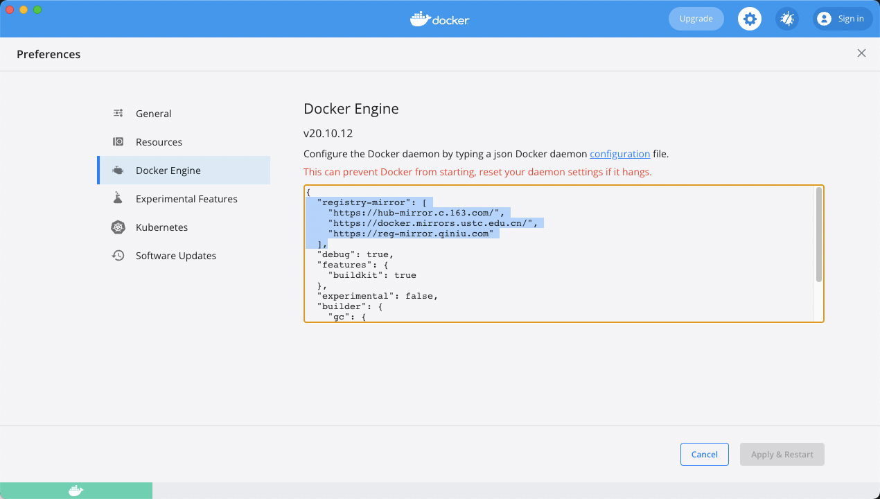The width and height of the screenshot is (880, 499).
Task: Click the Software Updates clock icon
Action: click(118, 256)
